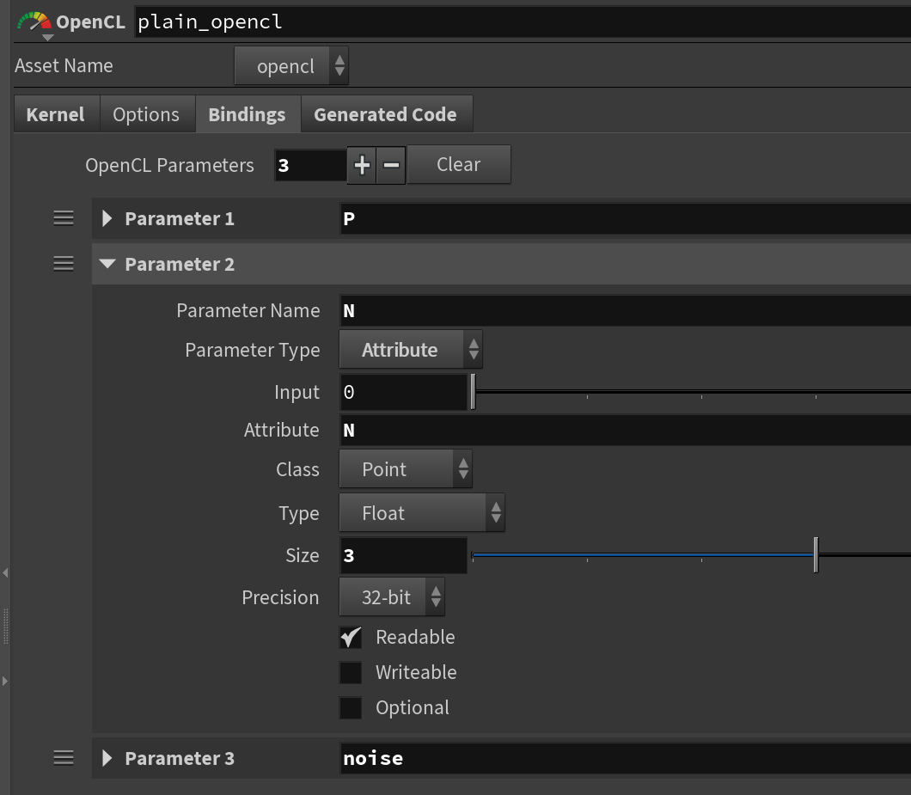This screenshot has height=795, width=911.
Task: Enable the Writeable checkbox
Action: [351, 672]
